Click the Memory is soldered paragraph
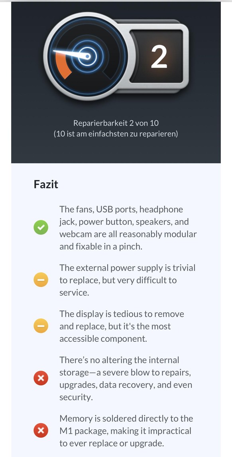 coord(126,431)
